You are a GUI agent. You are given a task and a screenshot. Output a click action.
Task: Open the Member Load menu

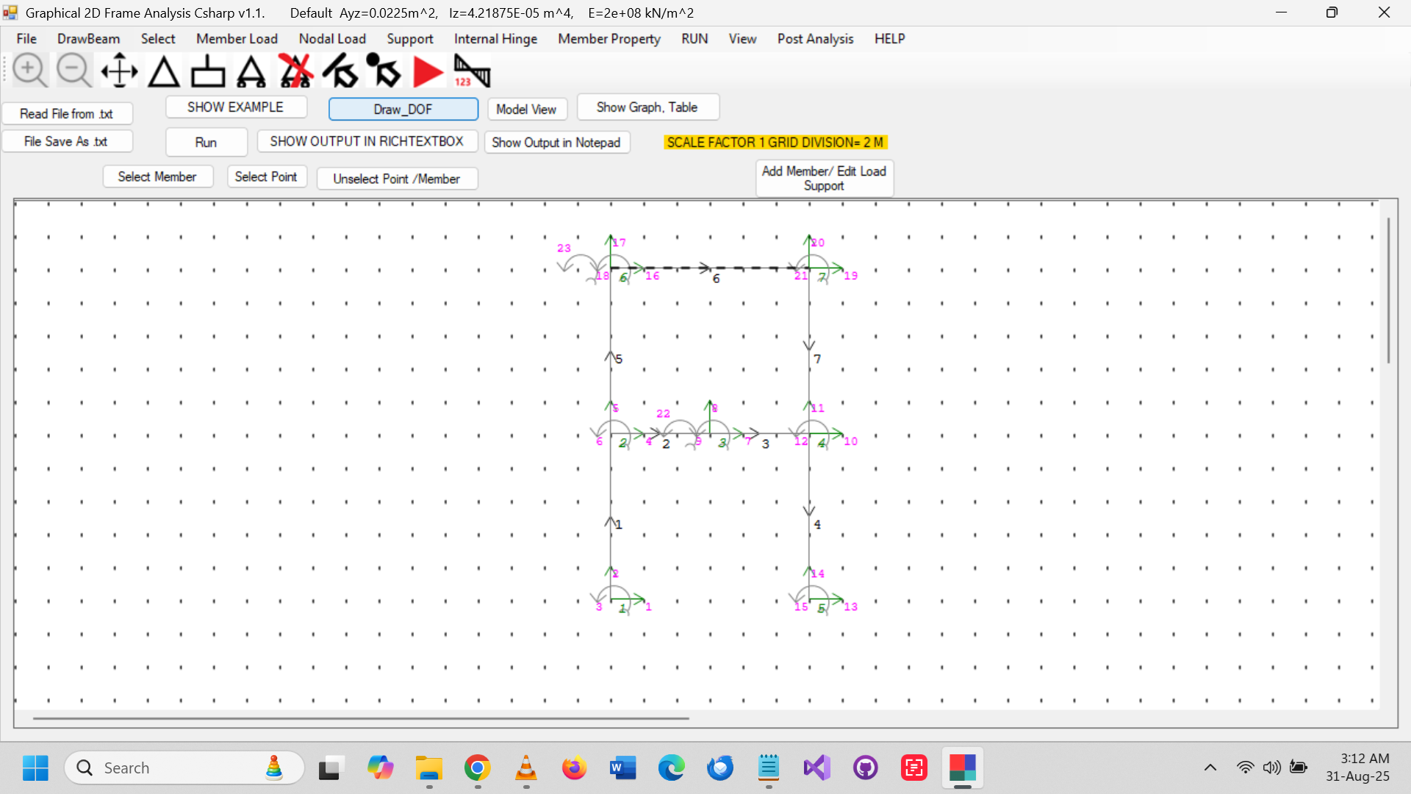(237, 39)
